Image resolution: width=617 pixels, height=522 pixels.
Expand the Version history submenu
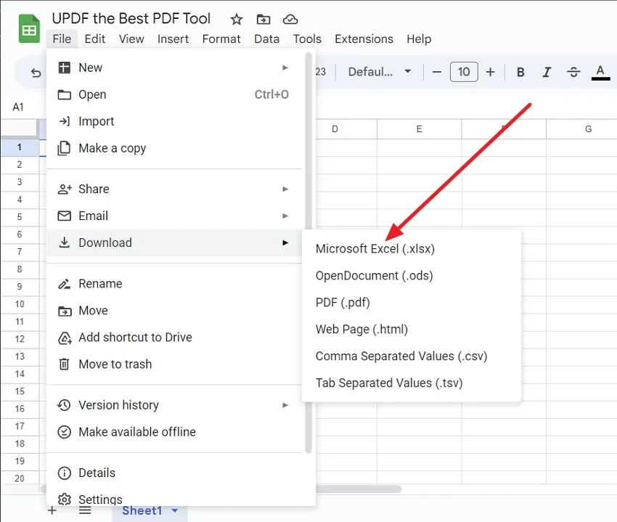point(174,405)
